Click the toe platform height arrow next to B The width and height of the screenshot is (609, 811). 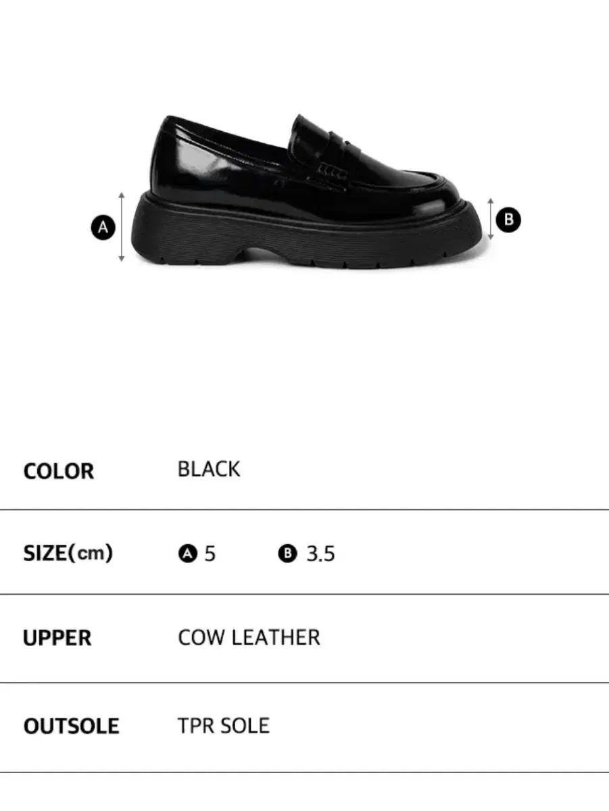(x=491, y=219)
